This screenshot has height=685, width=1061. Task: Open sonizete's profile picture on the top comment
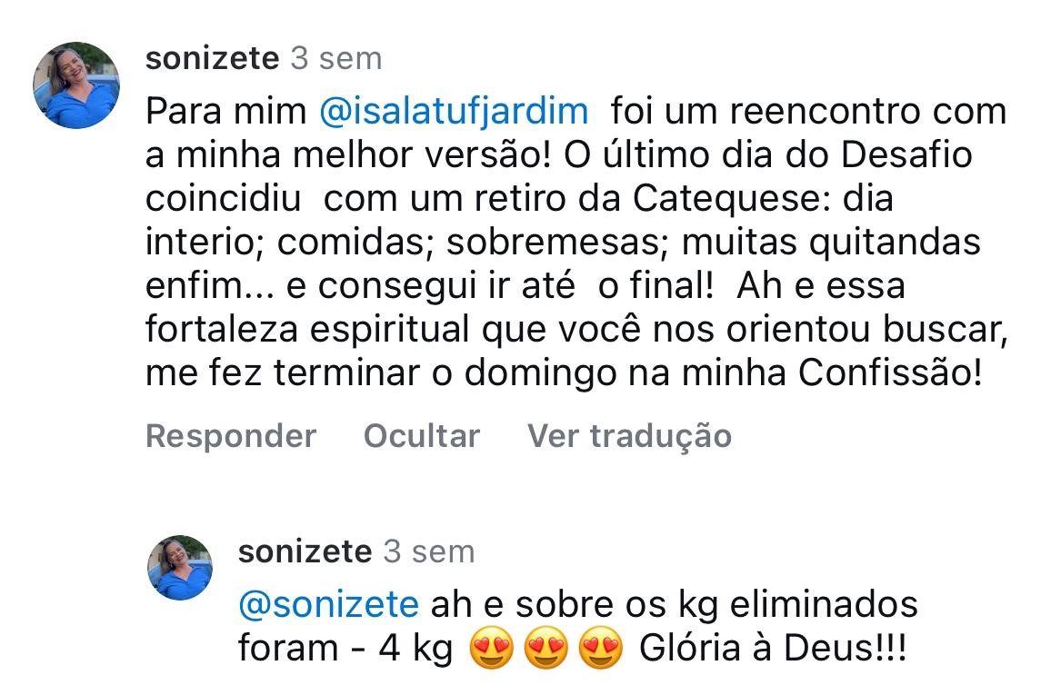[x=76, y=85]
